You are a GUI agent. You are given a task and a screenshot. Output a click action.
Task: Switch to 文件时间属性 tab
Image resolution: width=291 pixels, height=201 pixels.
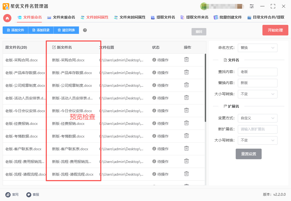(x=94, y=17)
